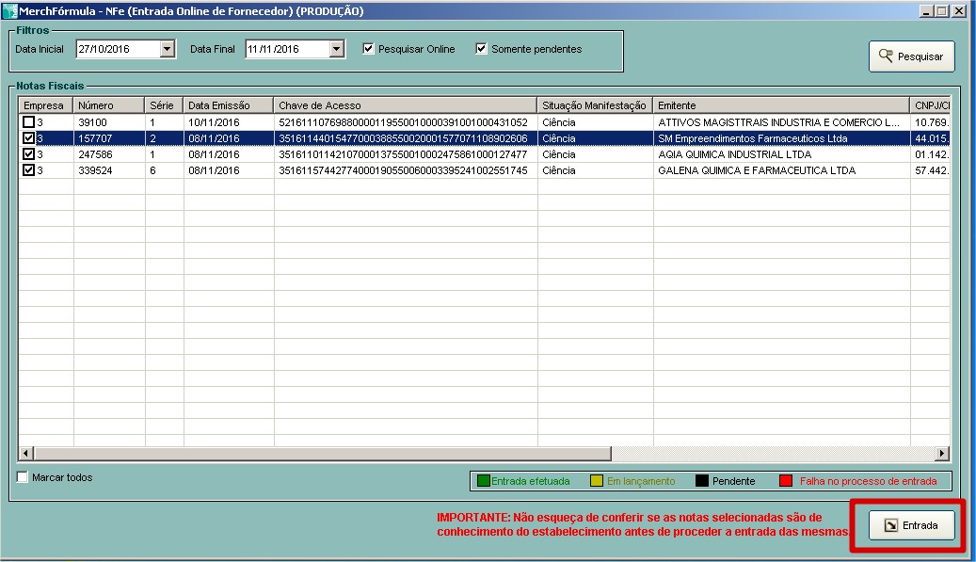Open the Data Final date dropdown
The height and width of the screenshot is (562, 976).
click(337, 49)
